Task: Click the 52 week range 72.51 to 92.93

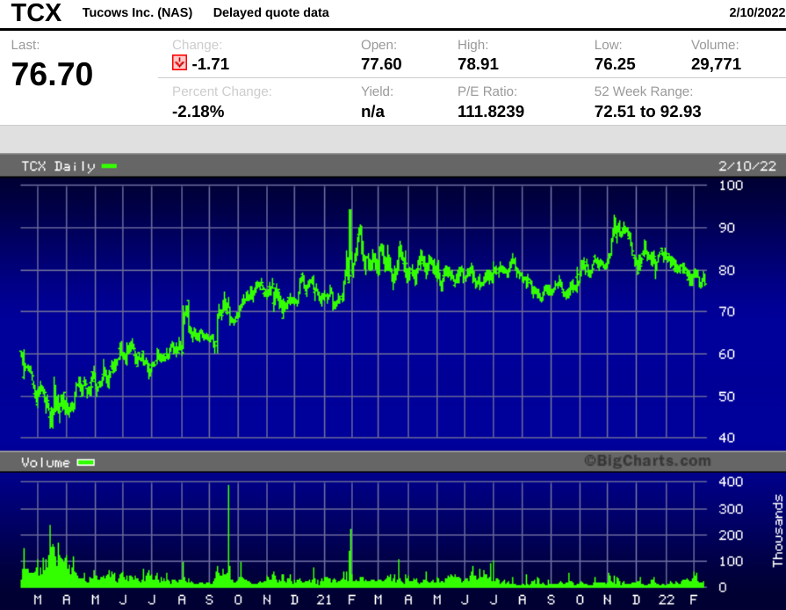Action: click(647, 111)
